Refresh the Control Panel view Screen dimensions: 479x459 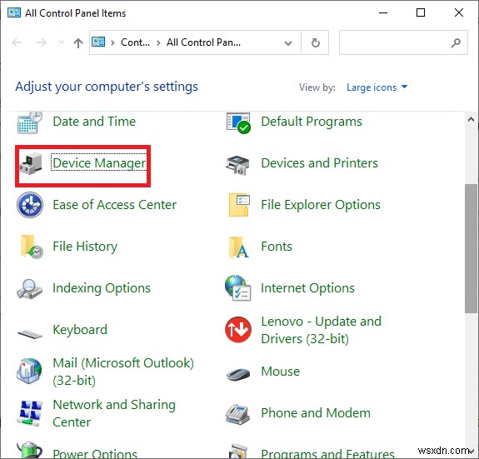(x=315, y=42)
